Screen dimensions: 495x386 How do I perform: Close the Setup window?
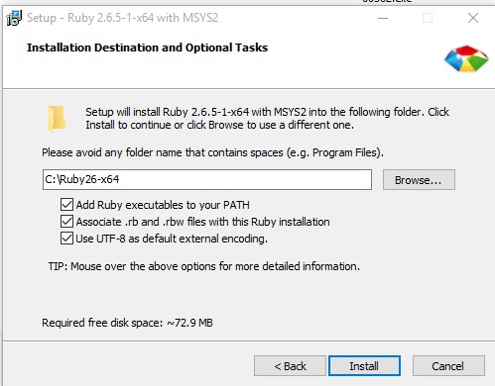click(473, 18)
